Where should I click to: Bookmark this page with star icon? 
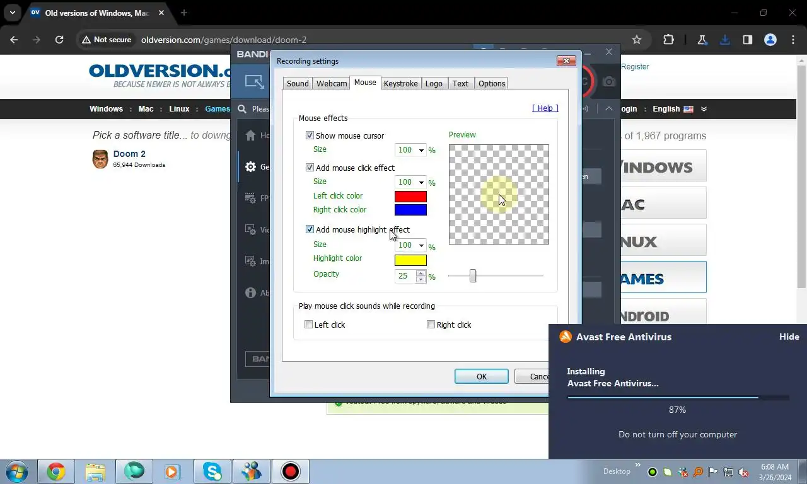tap(637, 40)
